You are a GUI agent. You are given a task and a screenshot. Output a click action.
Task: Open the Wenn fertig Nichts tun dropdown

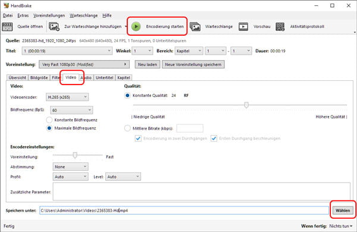pyautogui.click(x=340, y=226)
